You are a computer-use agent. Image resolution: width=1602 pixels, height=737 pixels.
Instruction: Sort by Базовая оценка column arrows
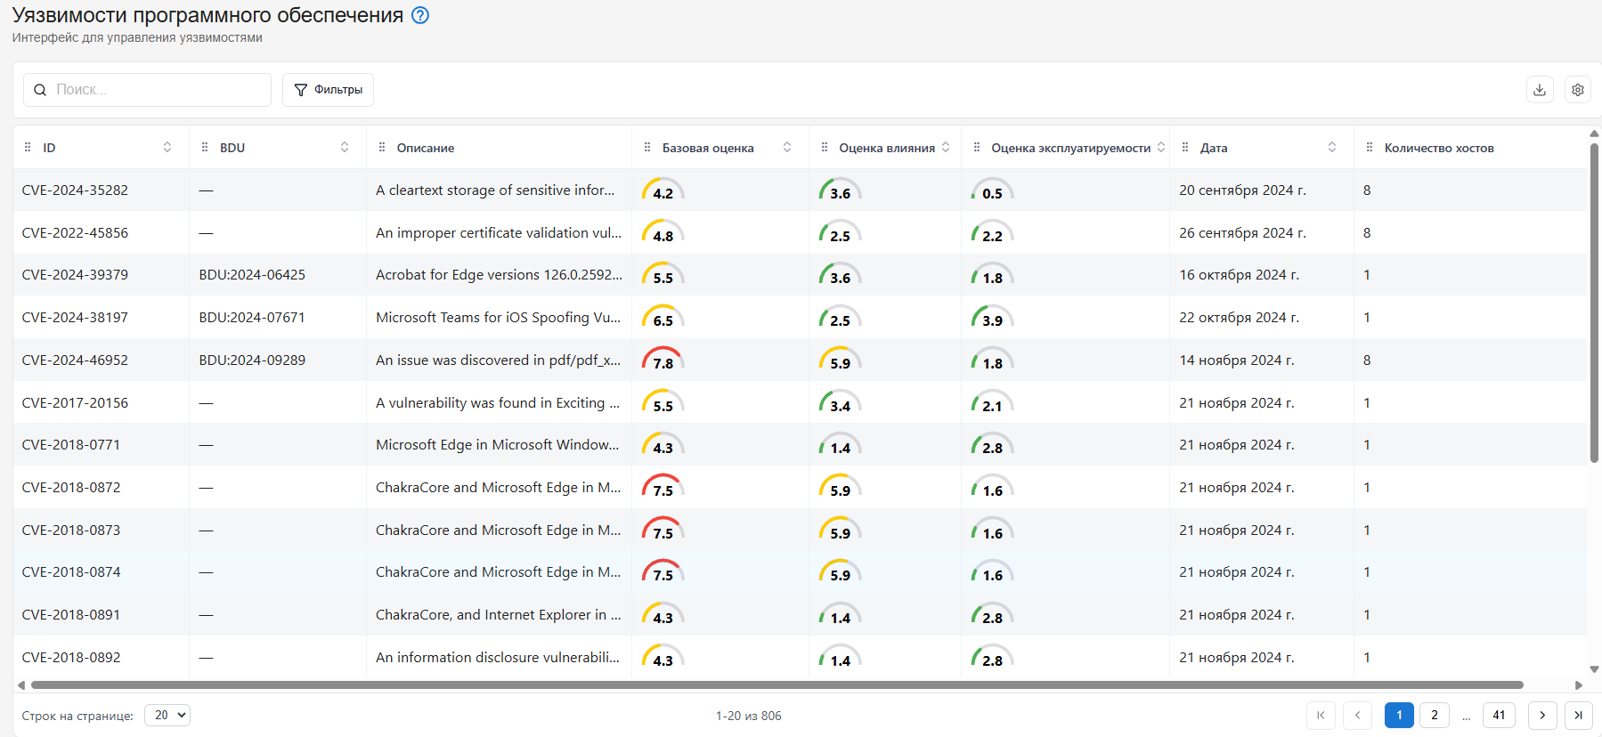coord(787,148)
